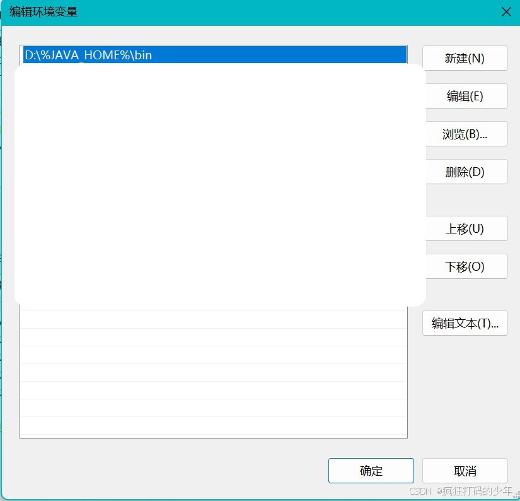Click the bottom-most empty list row
Screen dimensions: 520x501
tap(214, 423)
